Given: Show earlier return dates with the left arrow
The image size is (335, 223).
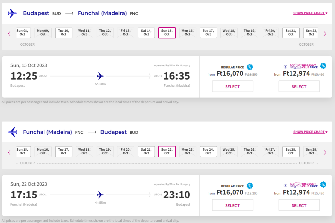Looking at the screenshot, I should point(9,152).
